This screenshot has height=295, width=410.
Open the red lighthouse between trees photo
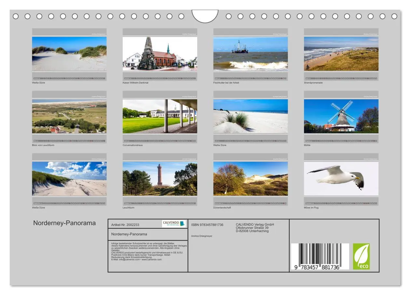tap(160, 179)
